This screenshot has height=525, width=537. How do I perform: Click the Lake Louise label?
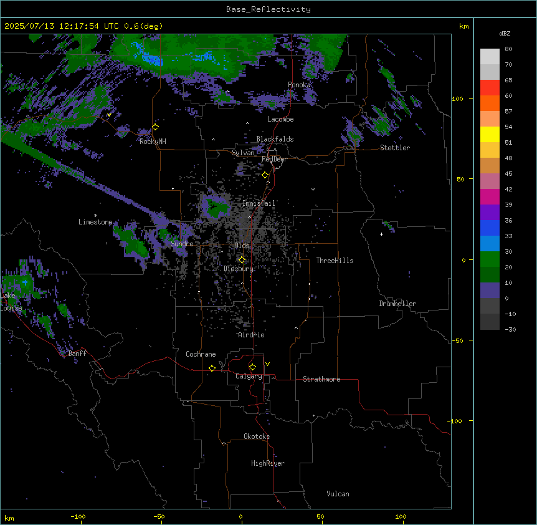coord(11,302)
